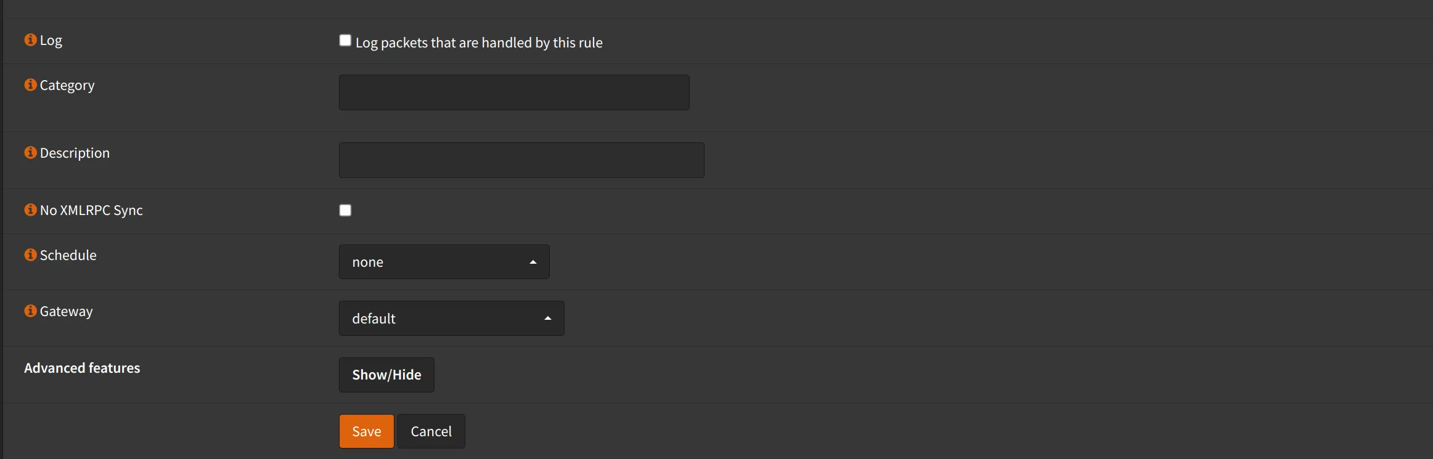Image resolution: width=1433 pixels, height=459 pixels.
Task: Click the Description info icon
Action: click(x=30, y=153)
